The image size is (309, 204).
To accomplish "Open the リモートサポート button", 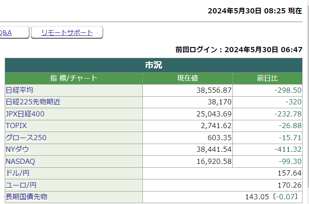I will coord(67,32).
